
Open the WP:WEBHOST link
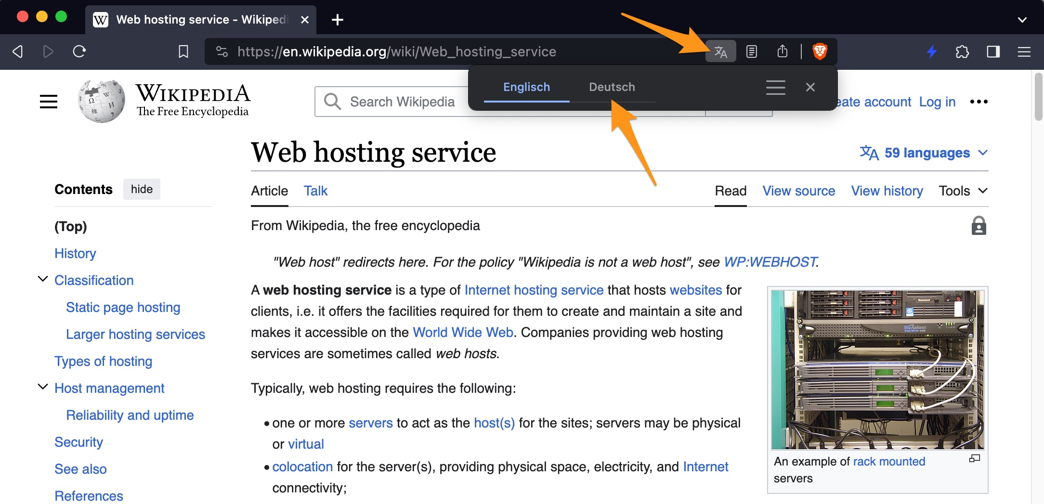pyautogui.click(x=770, y=262)
